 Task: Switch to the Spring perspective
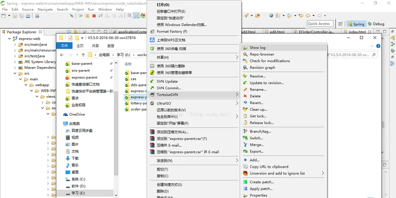(x=356, y=24)
